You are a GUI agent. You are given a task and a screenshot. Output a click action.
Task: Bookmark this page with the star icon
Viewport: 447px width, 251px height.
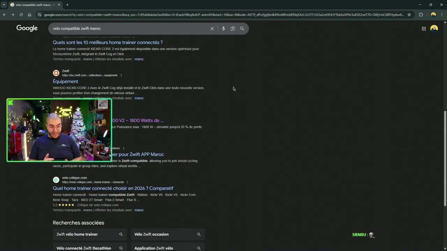point(409,15)
